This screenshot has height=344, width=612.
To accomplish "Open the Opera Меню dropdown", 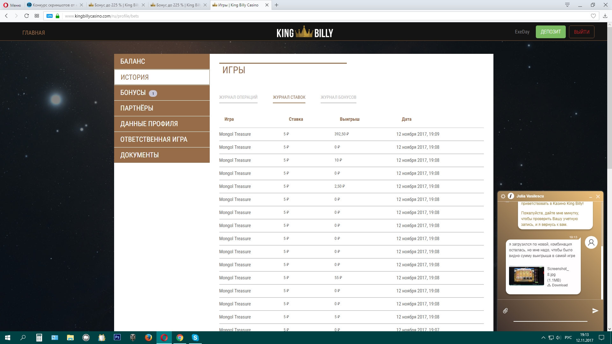I will point(12,5).
